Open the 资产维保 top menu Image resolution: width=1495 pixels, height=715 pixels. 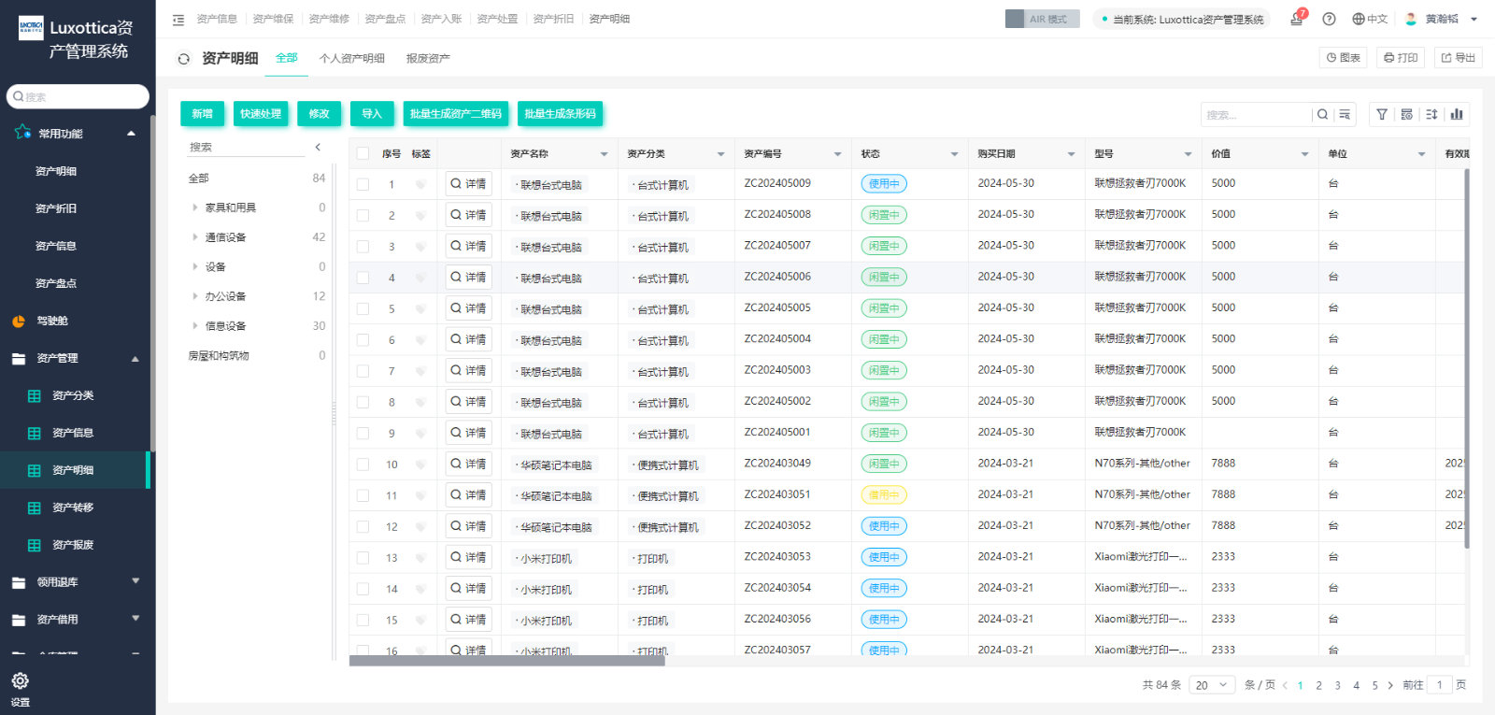[273, 19]
